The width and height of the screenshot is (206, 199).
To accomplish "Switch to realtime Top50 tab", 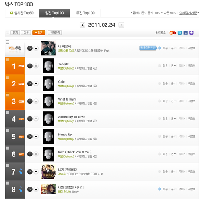I will point(22,13).
